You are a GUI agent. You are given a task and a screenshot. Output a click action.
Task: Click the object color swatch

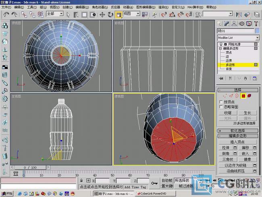(x=257, y=31)
